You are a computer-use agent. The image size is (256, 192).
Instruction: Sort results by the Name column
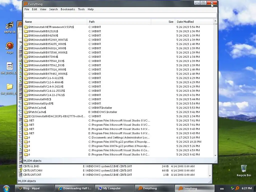tap(55, 22)
